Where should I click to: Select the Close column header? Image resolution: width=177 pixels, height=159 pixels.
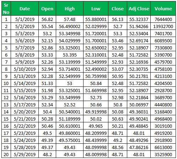118,9
